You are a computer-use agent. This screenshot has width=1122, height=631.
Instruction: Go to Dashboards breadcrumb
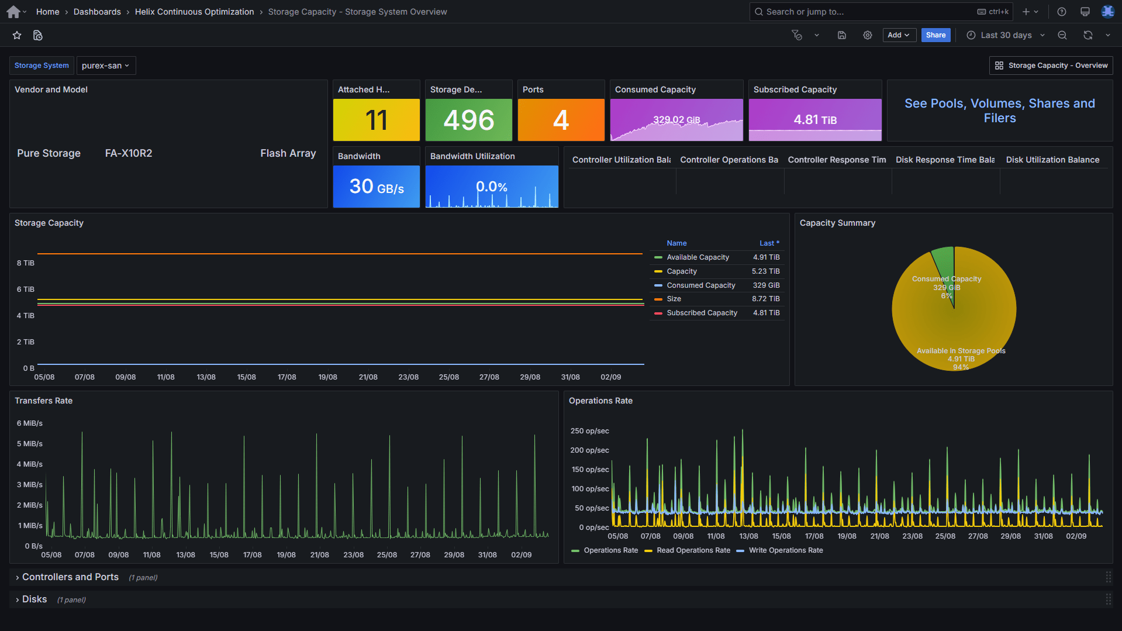97,12
